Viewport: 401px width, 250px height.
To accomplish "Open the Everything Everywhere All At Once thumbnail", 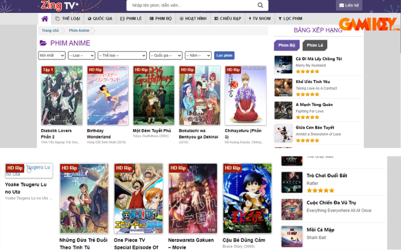I will 292,209.
